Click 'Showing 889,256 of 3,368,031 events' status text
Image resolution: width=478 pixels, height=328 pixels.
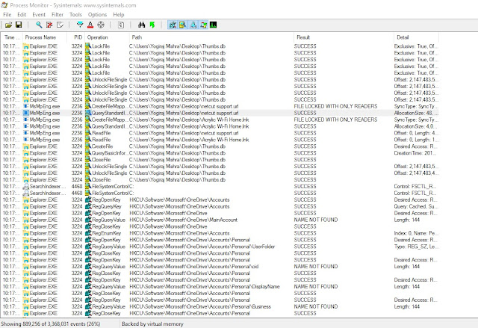pos(51,324)
